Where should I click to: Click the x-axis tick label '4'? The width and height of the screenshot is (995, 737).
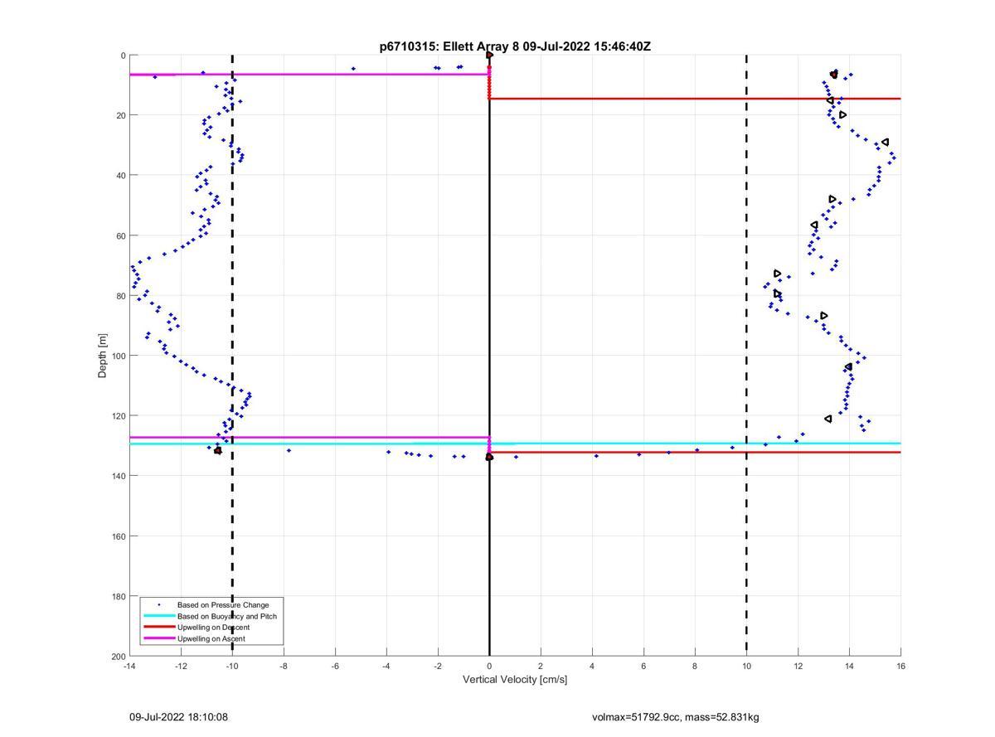point(592,666)
